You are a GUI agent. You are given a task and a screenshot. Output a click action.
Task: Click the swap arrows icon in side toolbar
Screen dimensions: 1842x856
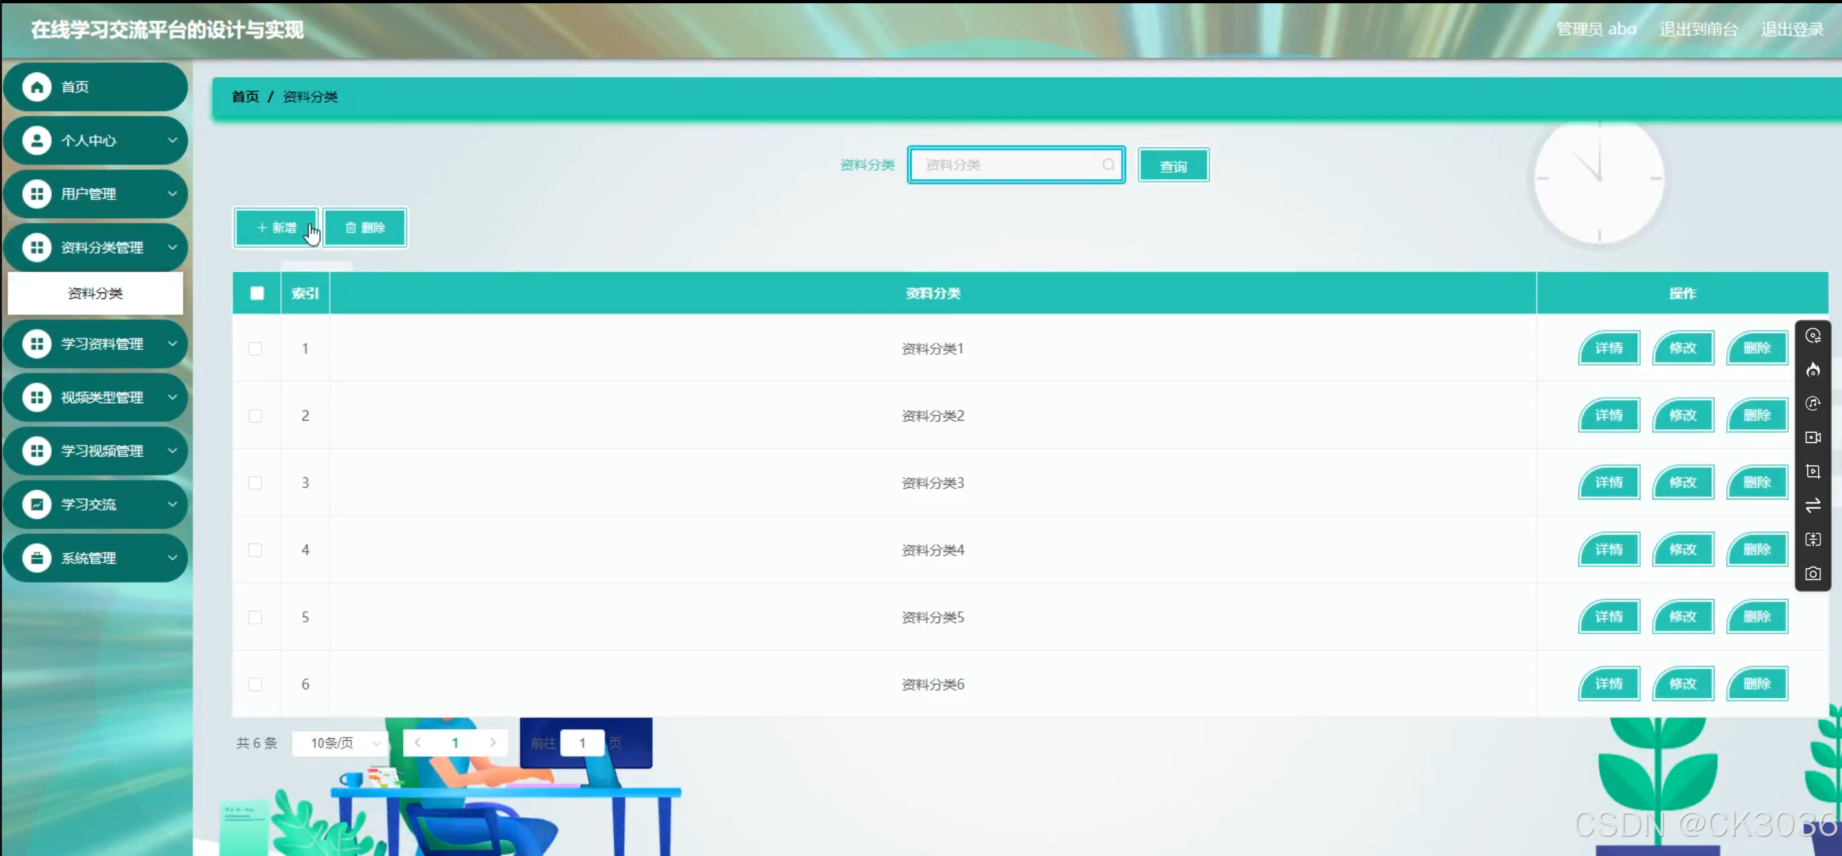1813,505
